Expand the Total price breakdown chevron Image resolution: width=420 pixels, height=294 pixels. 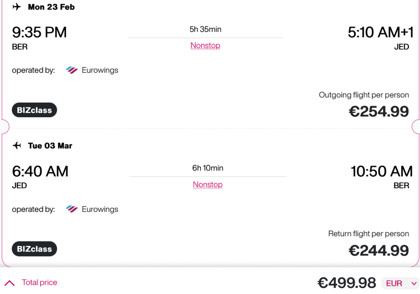click(x=10, y=283)
